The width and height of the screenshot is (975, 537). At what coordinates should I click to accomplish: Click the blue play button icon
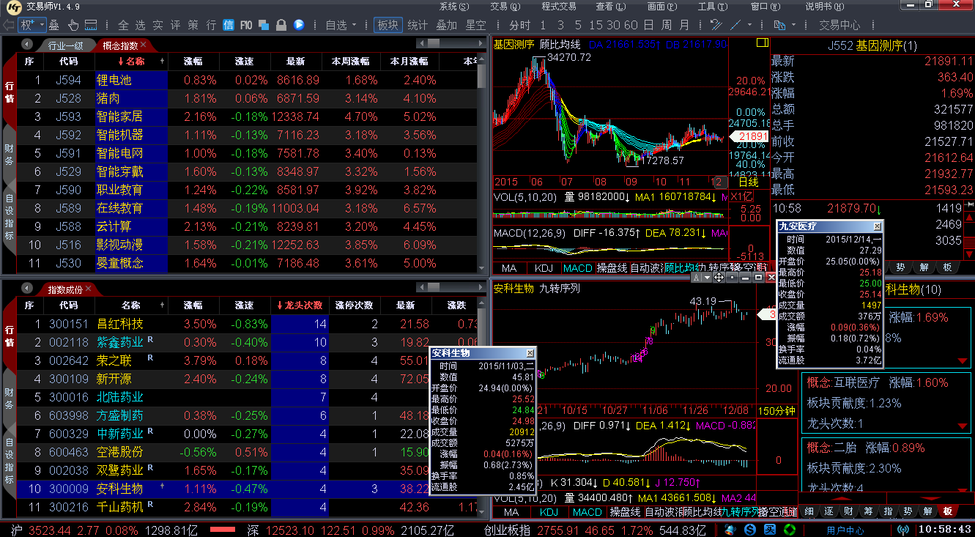299,25
